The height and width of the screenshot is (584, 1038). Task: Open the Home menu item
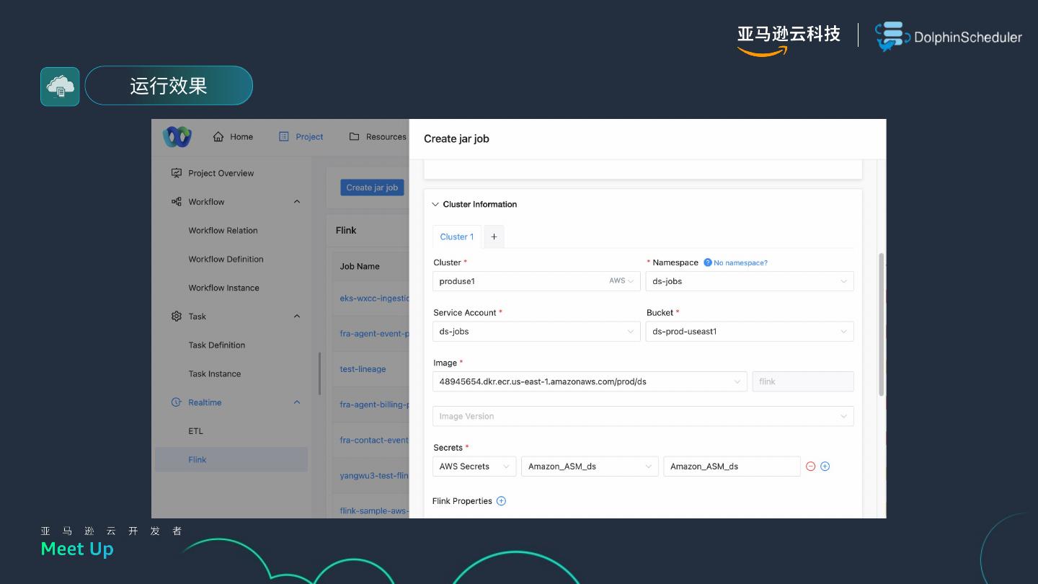coord(233,136)
